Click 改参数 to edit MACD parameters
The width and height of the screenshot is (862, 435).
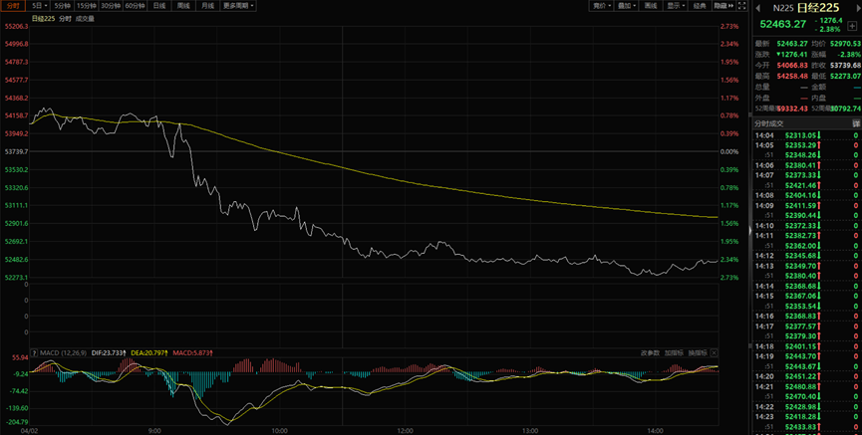(x=650, y=352)
